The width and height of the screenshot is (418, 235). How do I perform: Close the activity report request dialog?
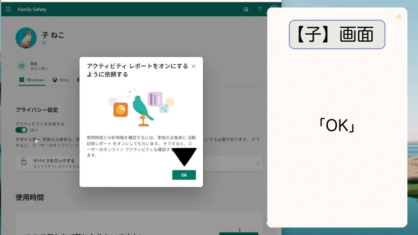[x=194, y=66]
